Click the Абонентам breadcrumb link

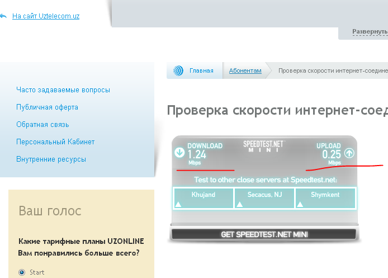(245, 71)
